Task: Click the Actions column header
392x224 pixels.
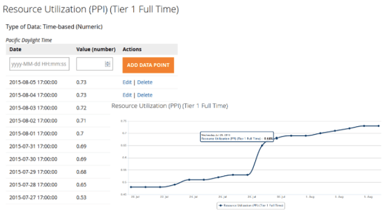Action: coord(132,49)
